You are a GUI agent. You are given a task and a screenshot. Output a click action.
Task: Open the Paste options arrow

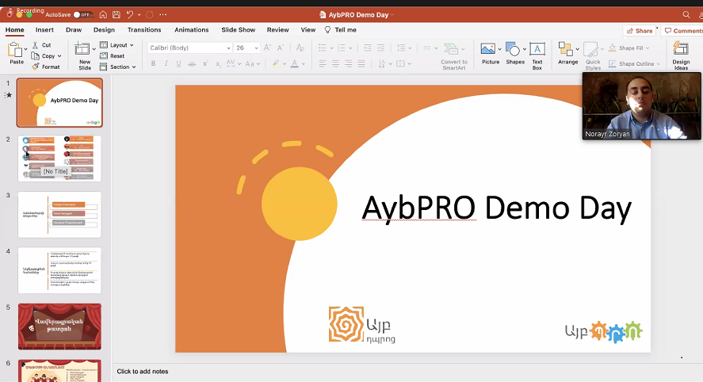point(25,49)
